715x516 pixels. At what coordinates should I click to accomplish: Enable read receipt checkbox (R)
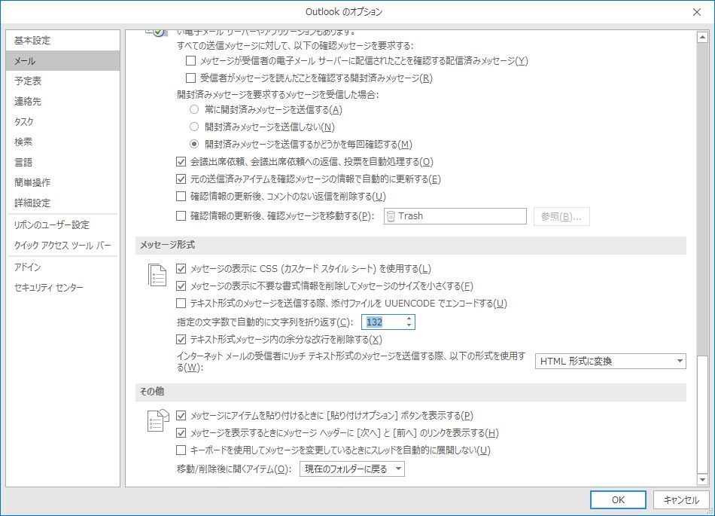pyautogui.click(x=190, y=78)
